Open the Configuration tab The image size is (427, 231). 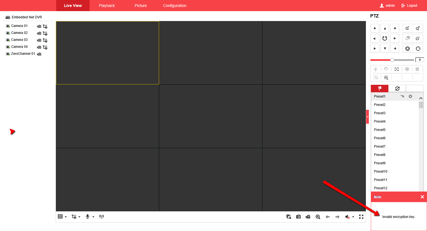[175, 6]
